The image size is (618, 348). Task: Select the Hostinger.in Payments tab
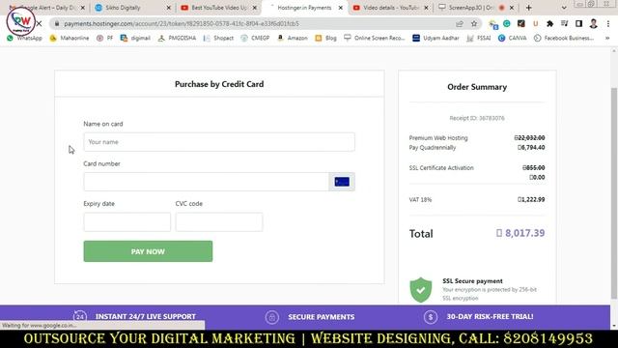coord(304,8)
